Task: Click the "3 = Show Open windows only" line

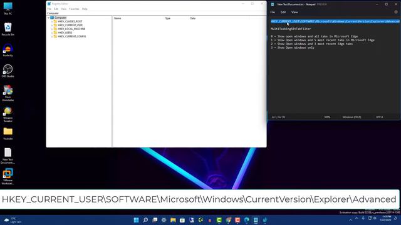Action: coord(293,47)
